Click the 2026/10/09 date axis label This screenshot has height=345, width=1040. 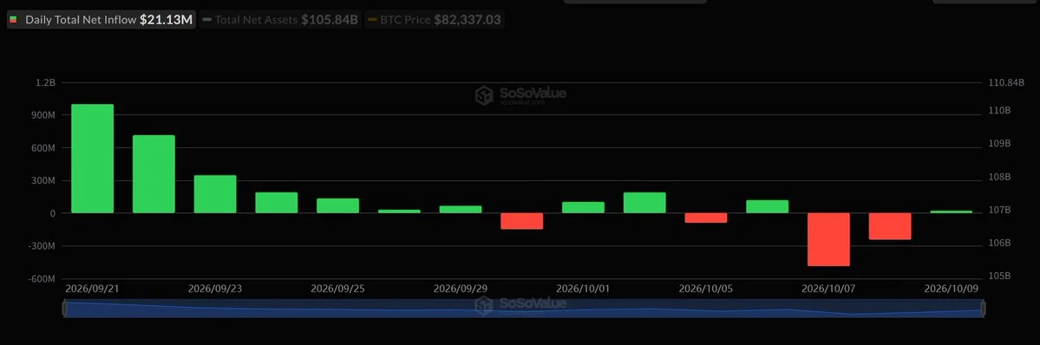point(952,290)
